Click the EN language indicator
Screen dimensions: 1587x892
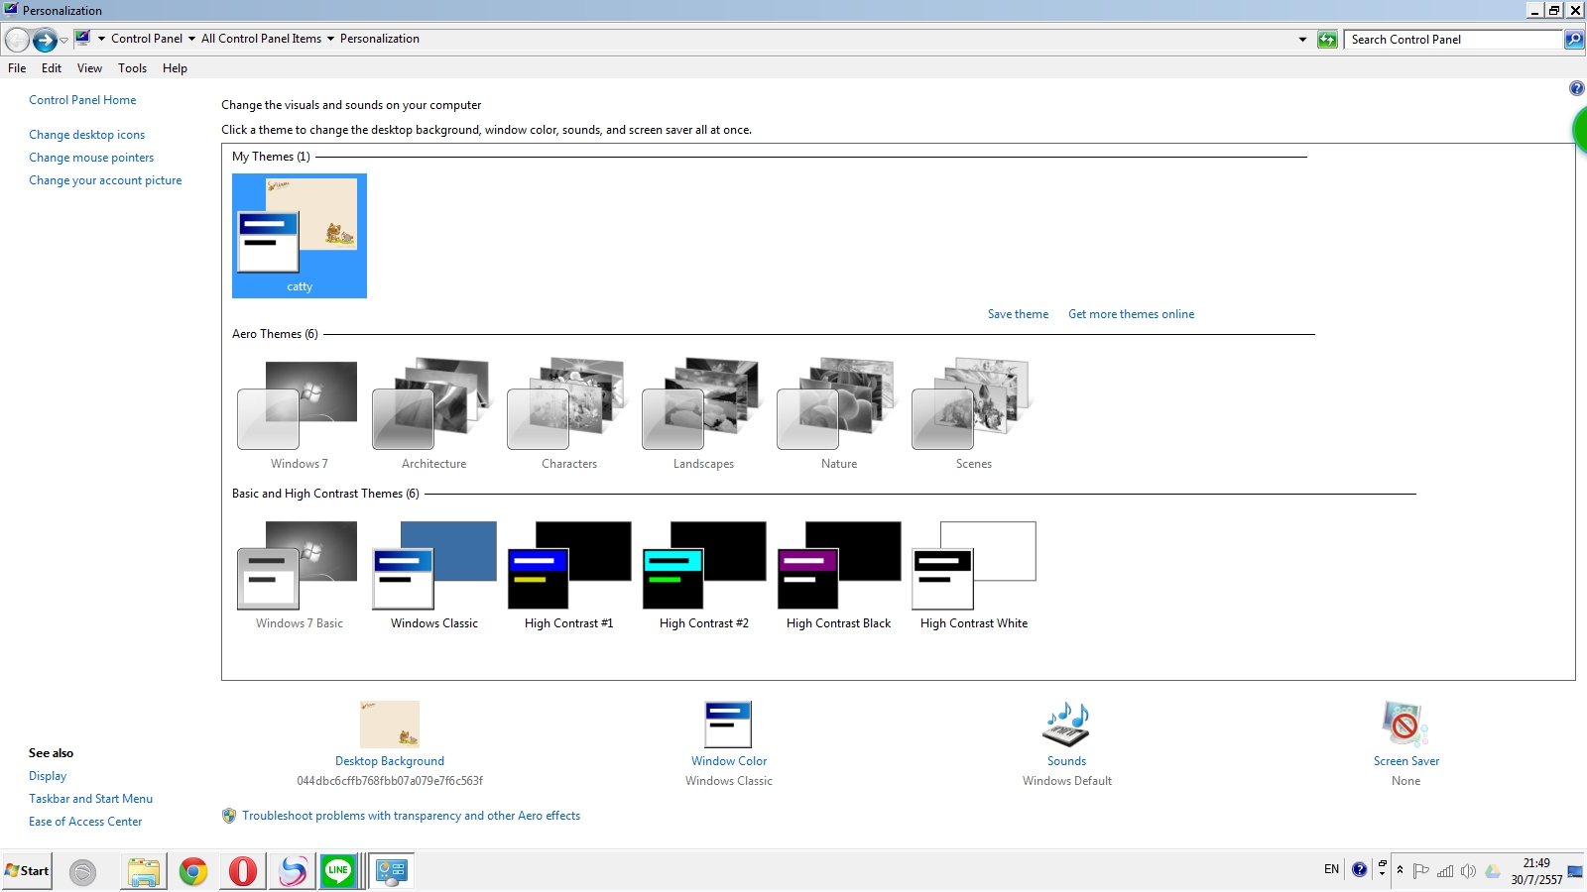1331,869
